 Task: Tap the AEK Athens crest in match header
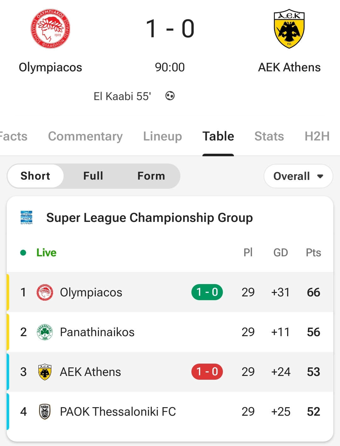point(289,29)
